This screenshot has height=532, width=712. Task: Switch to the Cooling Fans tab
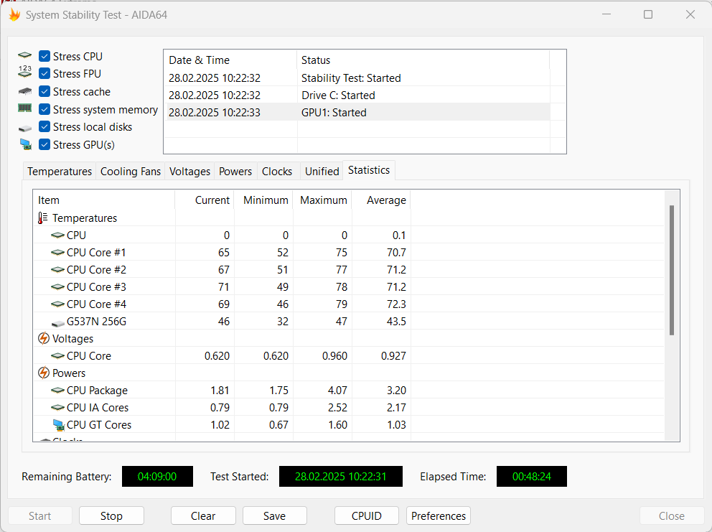(x=130, y=172)
